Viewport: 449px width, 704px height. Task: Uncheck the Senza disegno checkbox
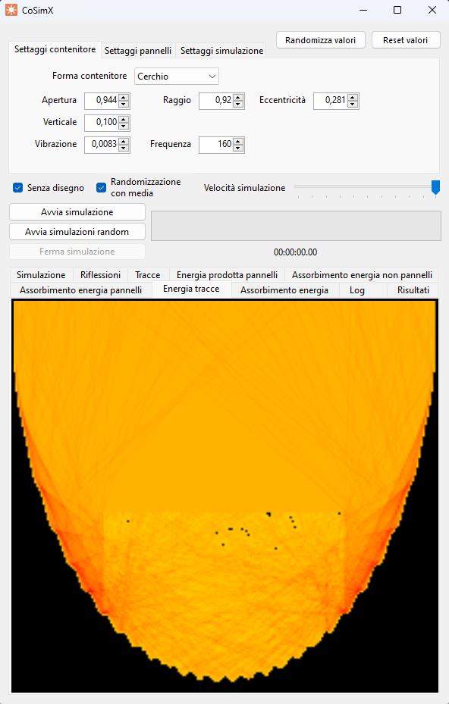18,188
